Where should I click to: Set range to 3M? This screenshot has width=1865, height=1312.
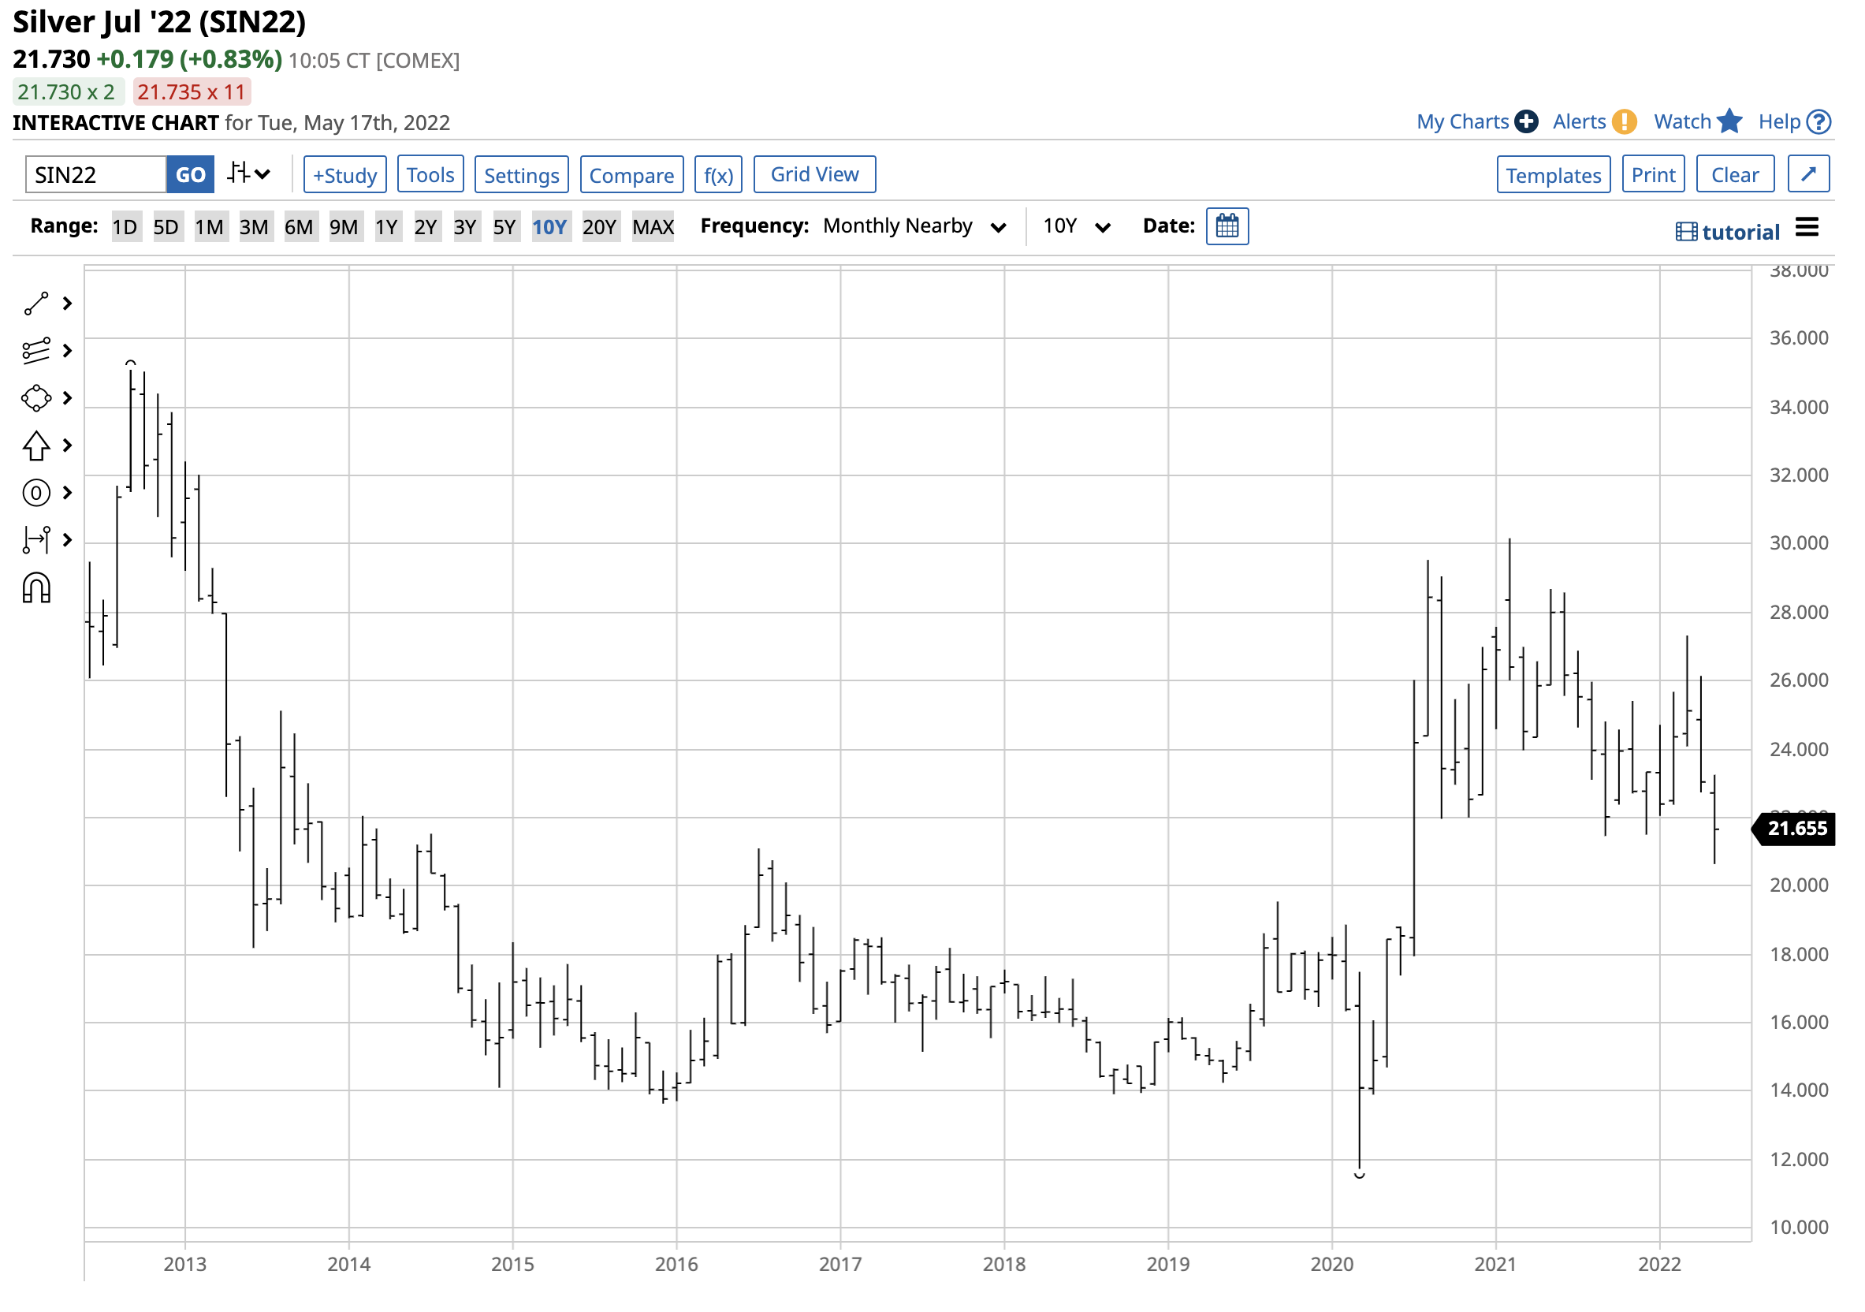click(x=255, y=226)
